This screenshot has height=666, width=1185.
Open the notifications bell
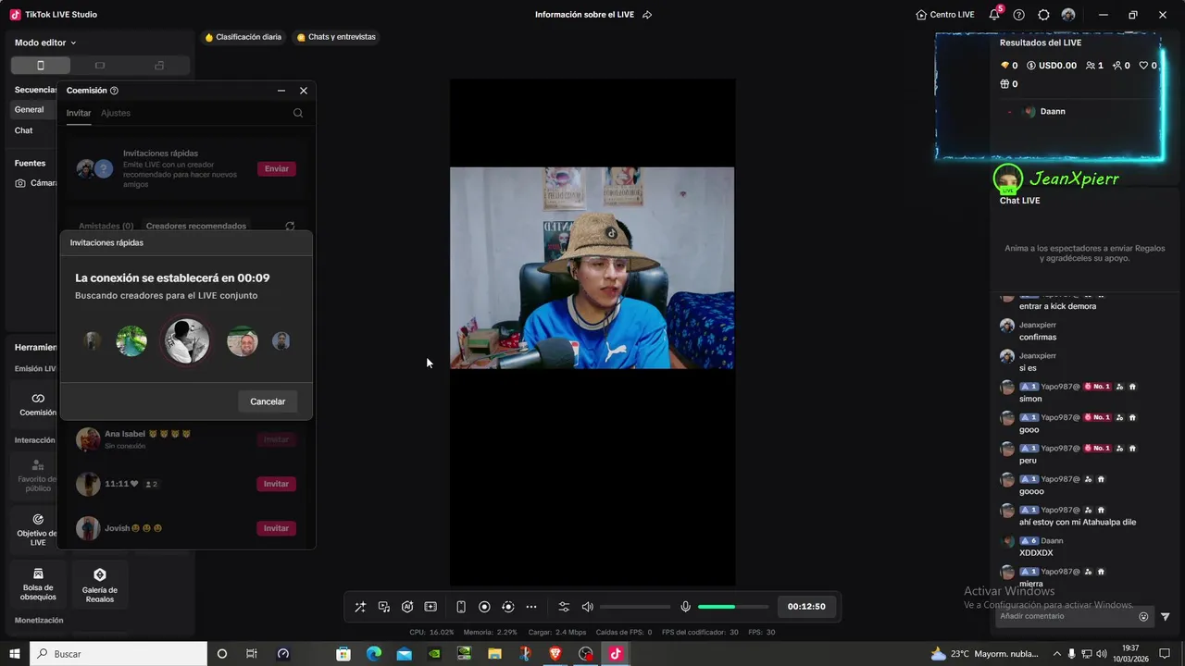click(995, 15)
